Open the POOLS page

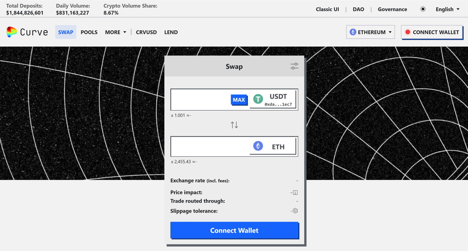tap(89, 32)
